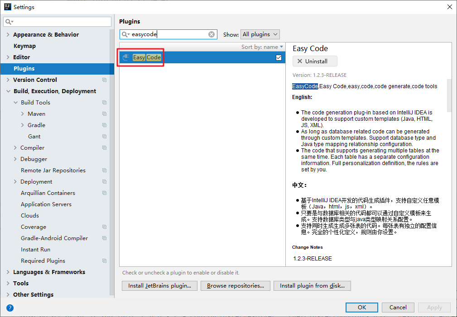Click project-level icon beside Maven

coord(104,114)
